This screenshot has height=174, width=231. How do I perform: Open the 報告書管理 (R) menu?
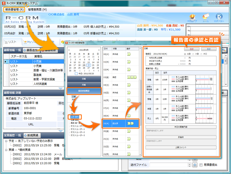[14, 9]
